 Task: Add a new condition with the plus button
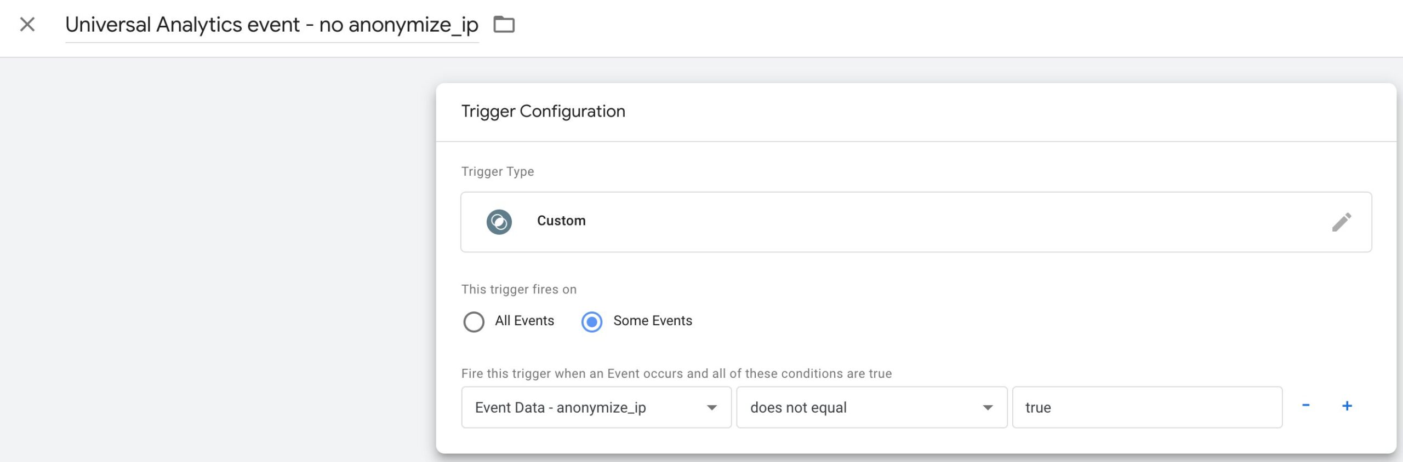point(1347,406)
